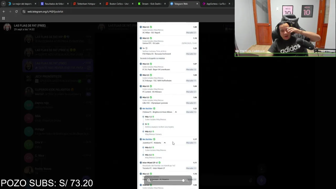Click 'Ambos equipos reciben una tarjeta' text

[159, 127]
